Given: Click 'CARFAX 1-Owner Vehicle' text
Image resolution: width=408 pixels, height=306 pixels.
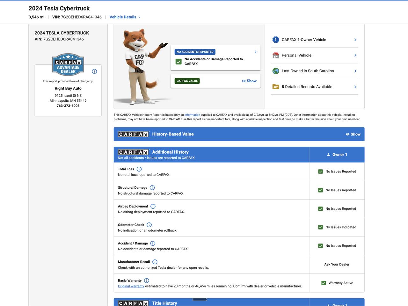Looking at the screenshot, I should tap(304, 40).
